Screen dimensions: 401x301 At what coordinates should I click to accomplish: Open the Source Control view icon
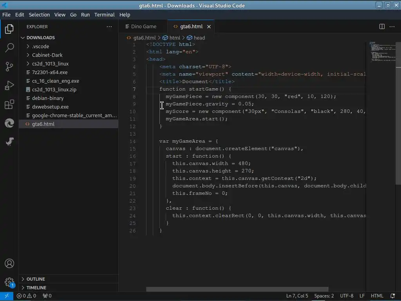pos(9,67)
